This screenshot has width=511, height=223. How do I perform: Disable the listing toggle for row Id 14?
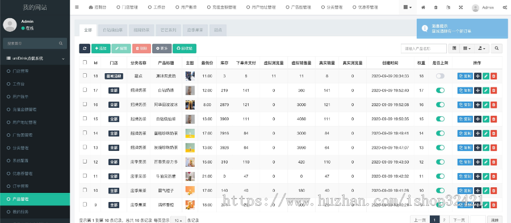[x=440, y=133]
